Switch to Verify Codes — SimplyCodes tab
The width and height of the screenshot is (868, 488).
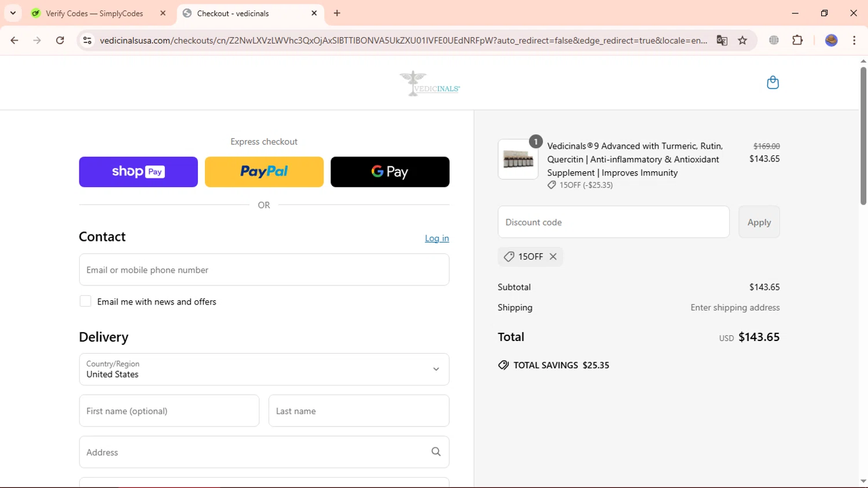(94, 13)
